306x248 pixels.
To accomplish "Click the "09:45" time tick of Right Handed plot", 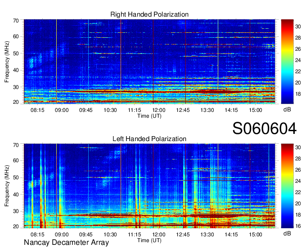I will pos(86,110).
